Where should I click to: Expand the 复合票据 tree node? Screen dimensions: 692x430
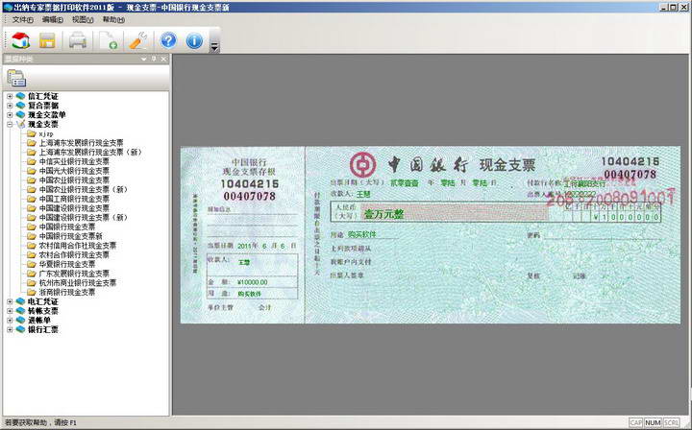tap(10, 106)
